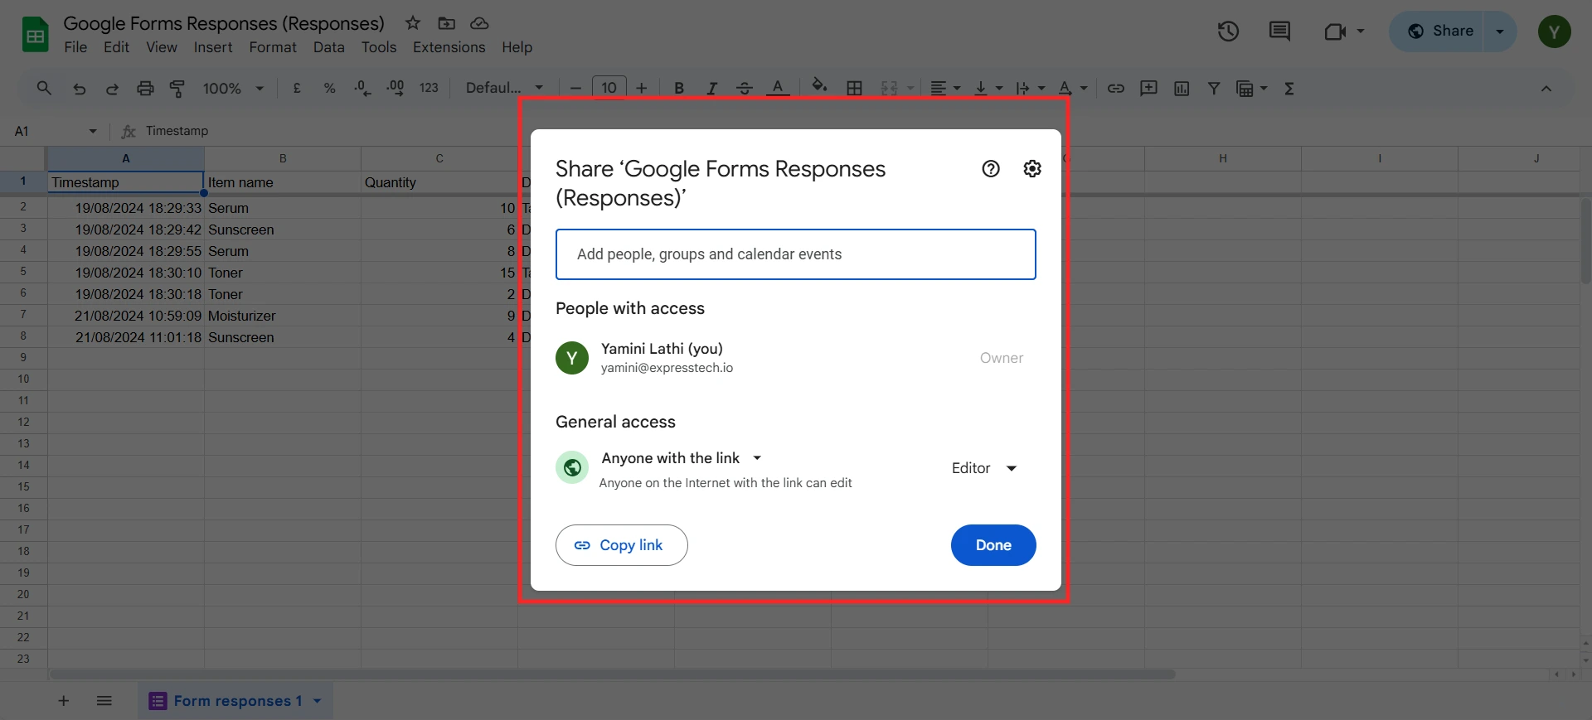Click the Share button in header
The width and height of the screenshot is (1592, 720).
pyautogui.click(x=1441, y=31)
